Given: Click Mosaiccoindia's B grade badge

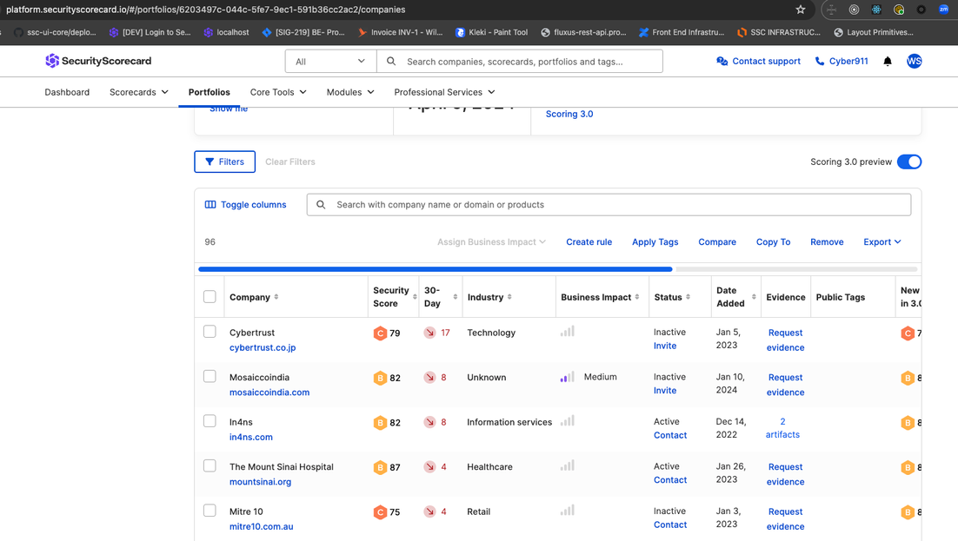Looking at the screenshot, I should [x=380, y=378].
